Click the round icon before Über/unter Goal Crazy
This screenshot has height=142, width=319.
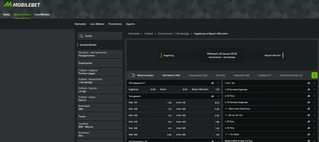click(x=226, y=109)
